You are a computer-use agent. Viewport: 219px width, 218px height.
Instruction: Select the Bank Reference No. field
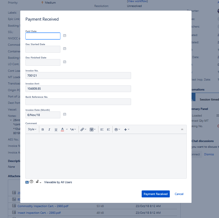coord(78,102)
